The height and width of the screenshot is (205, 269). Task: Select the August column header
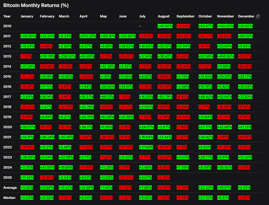pos(163,16)
